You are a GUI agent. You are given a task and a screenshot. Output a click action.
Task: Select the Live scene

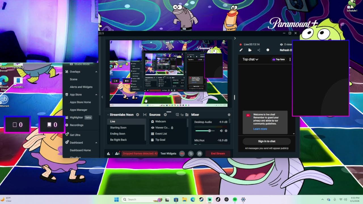click(x=126, y=122)
